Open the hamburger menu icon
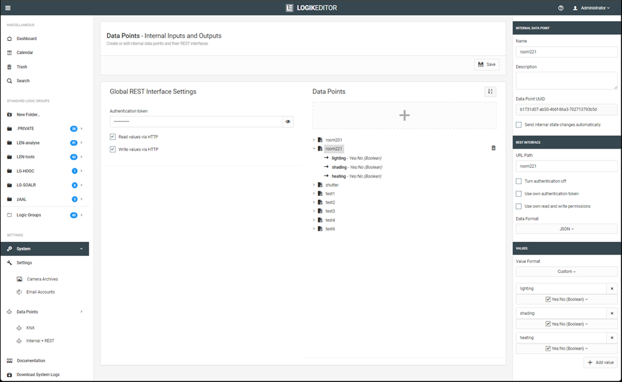This screenshot has width=622, height=382. point(8,8)
